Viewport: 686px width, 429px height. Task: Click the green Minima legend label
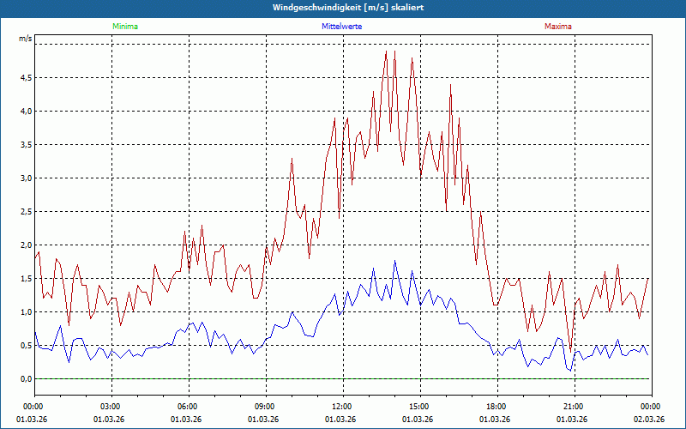pyautogui.click(x=125, y=27)
